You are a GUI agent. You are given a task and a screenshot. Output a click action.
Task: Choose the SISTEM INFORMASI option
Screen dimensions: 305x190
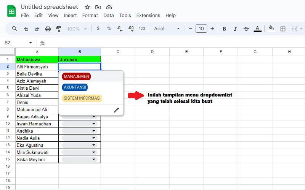[x=82, y=98]
